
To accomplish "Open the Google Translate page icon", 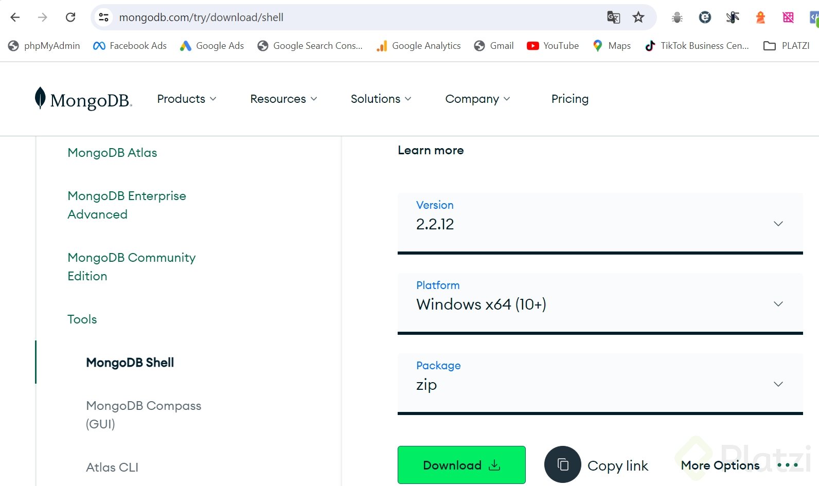I will tap(613, 17).
